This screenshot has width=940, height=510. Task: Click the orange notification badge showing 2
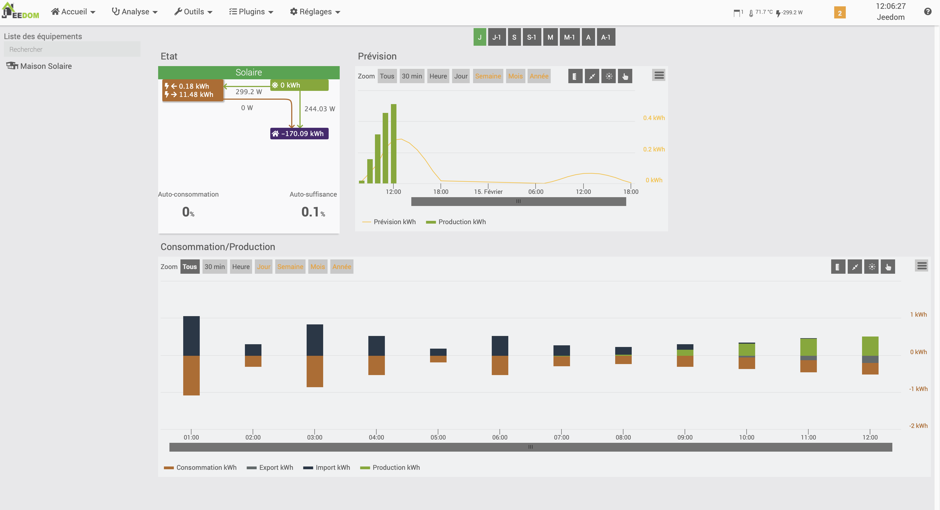[x=839, y=13]
